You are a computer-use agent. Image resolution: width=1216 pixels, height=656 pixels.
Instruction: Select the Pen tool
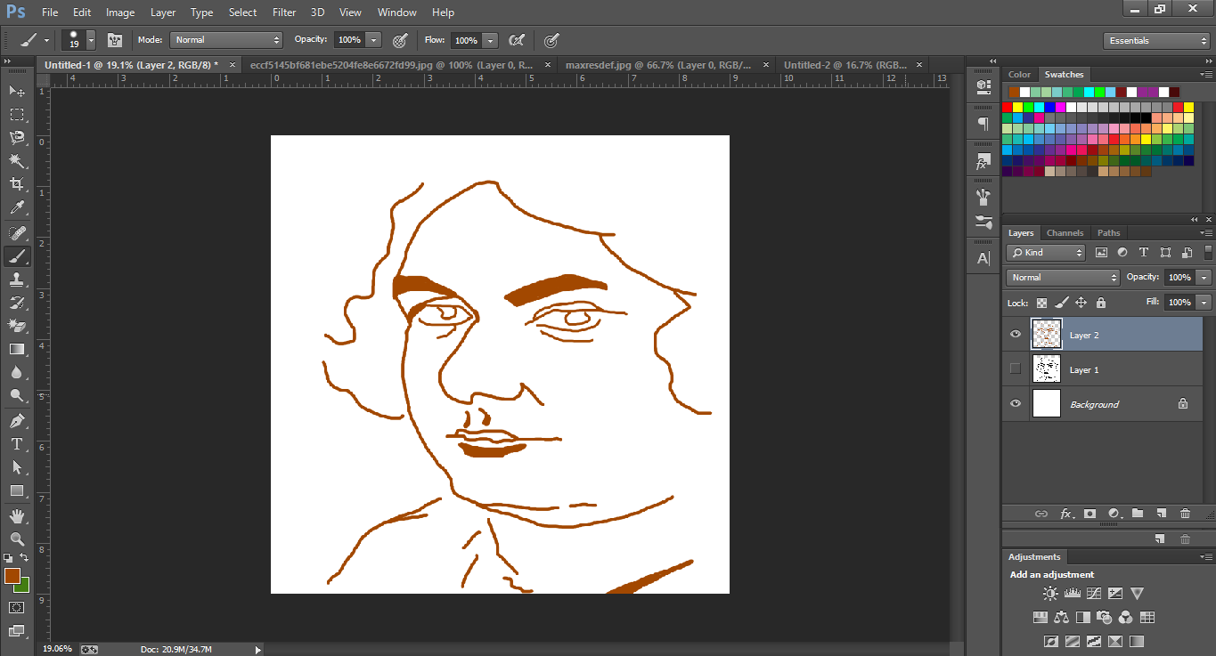click(x=17, y=420)
